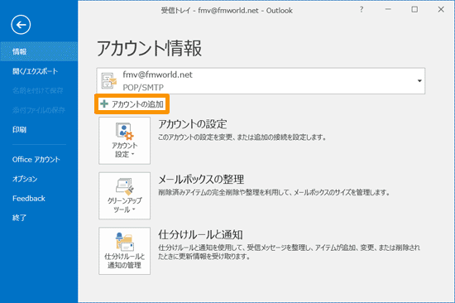Click the POP/SMTP account type text
Image resolution: width=455 pixels, height=303 pixels.
click(x=143, y=88)
